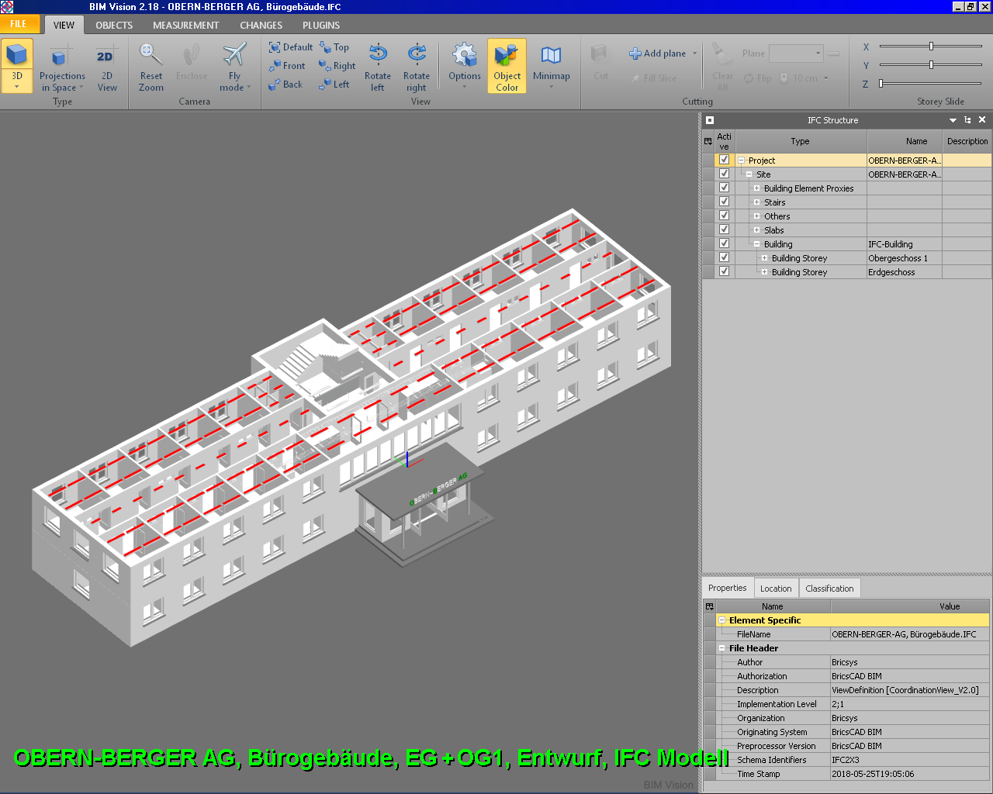This screenshot has width=993, height=794.
Task: Uncheck Building active checkbox
Action: coord(725,243)
